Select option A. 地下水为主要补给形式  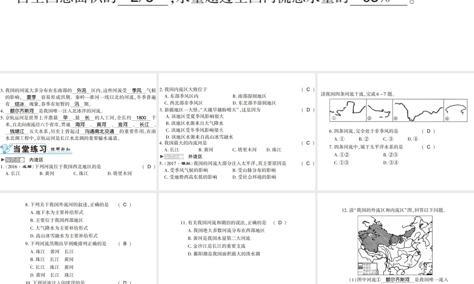[56, 213]
